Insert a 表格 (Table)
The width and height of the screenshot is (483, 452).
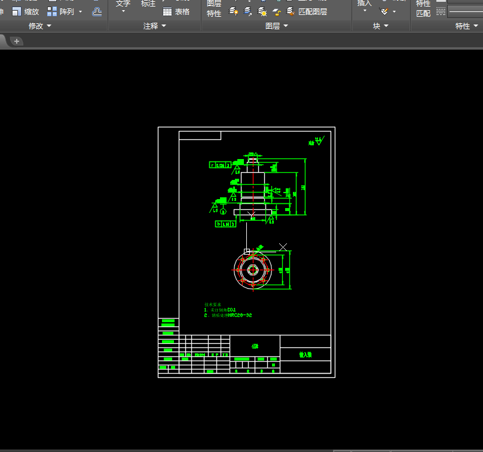click(x=176, y=12)
